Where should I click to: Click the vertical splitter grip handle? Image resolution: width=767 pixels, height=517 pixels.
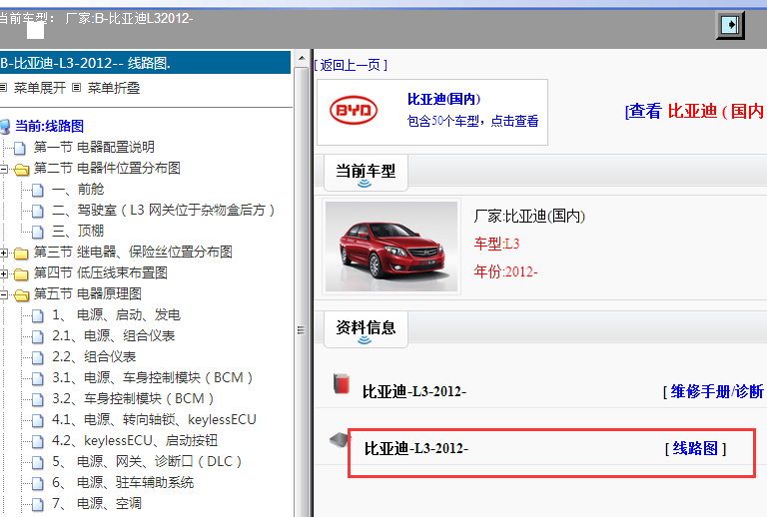pos(301,330)
